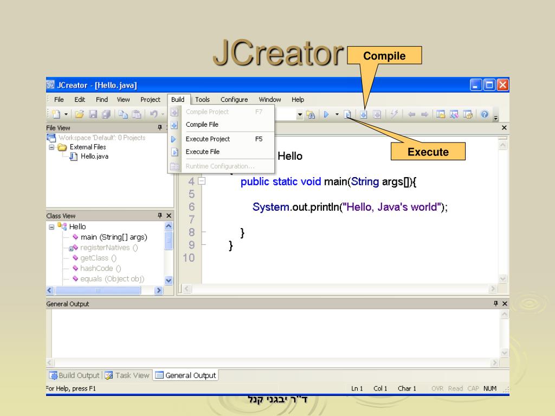Toggle the Output panel toolbar icon
The image size is (555, 416).
[468, 114]
